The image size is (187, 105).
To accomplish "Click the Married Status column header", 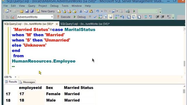I will coord(79,88).
